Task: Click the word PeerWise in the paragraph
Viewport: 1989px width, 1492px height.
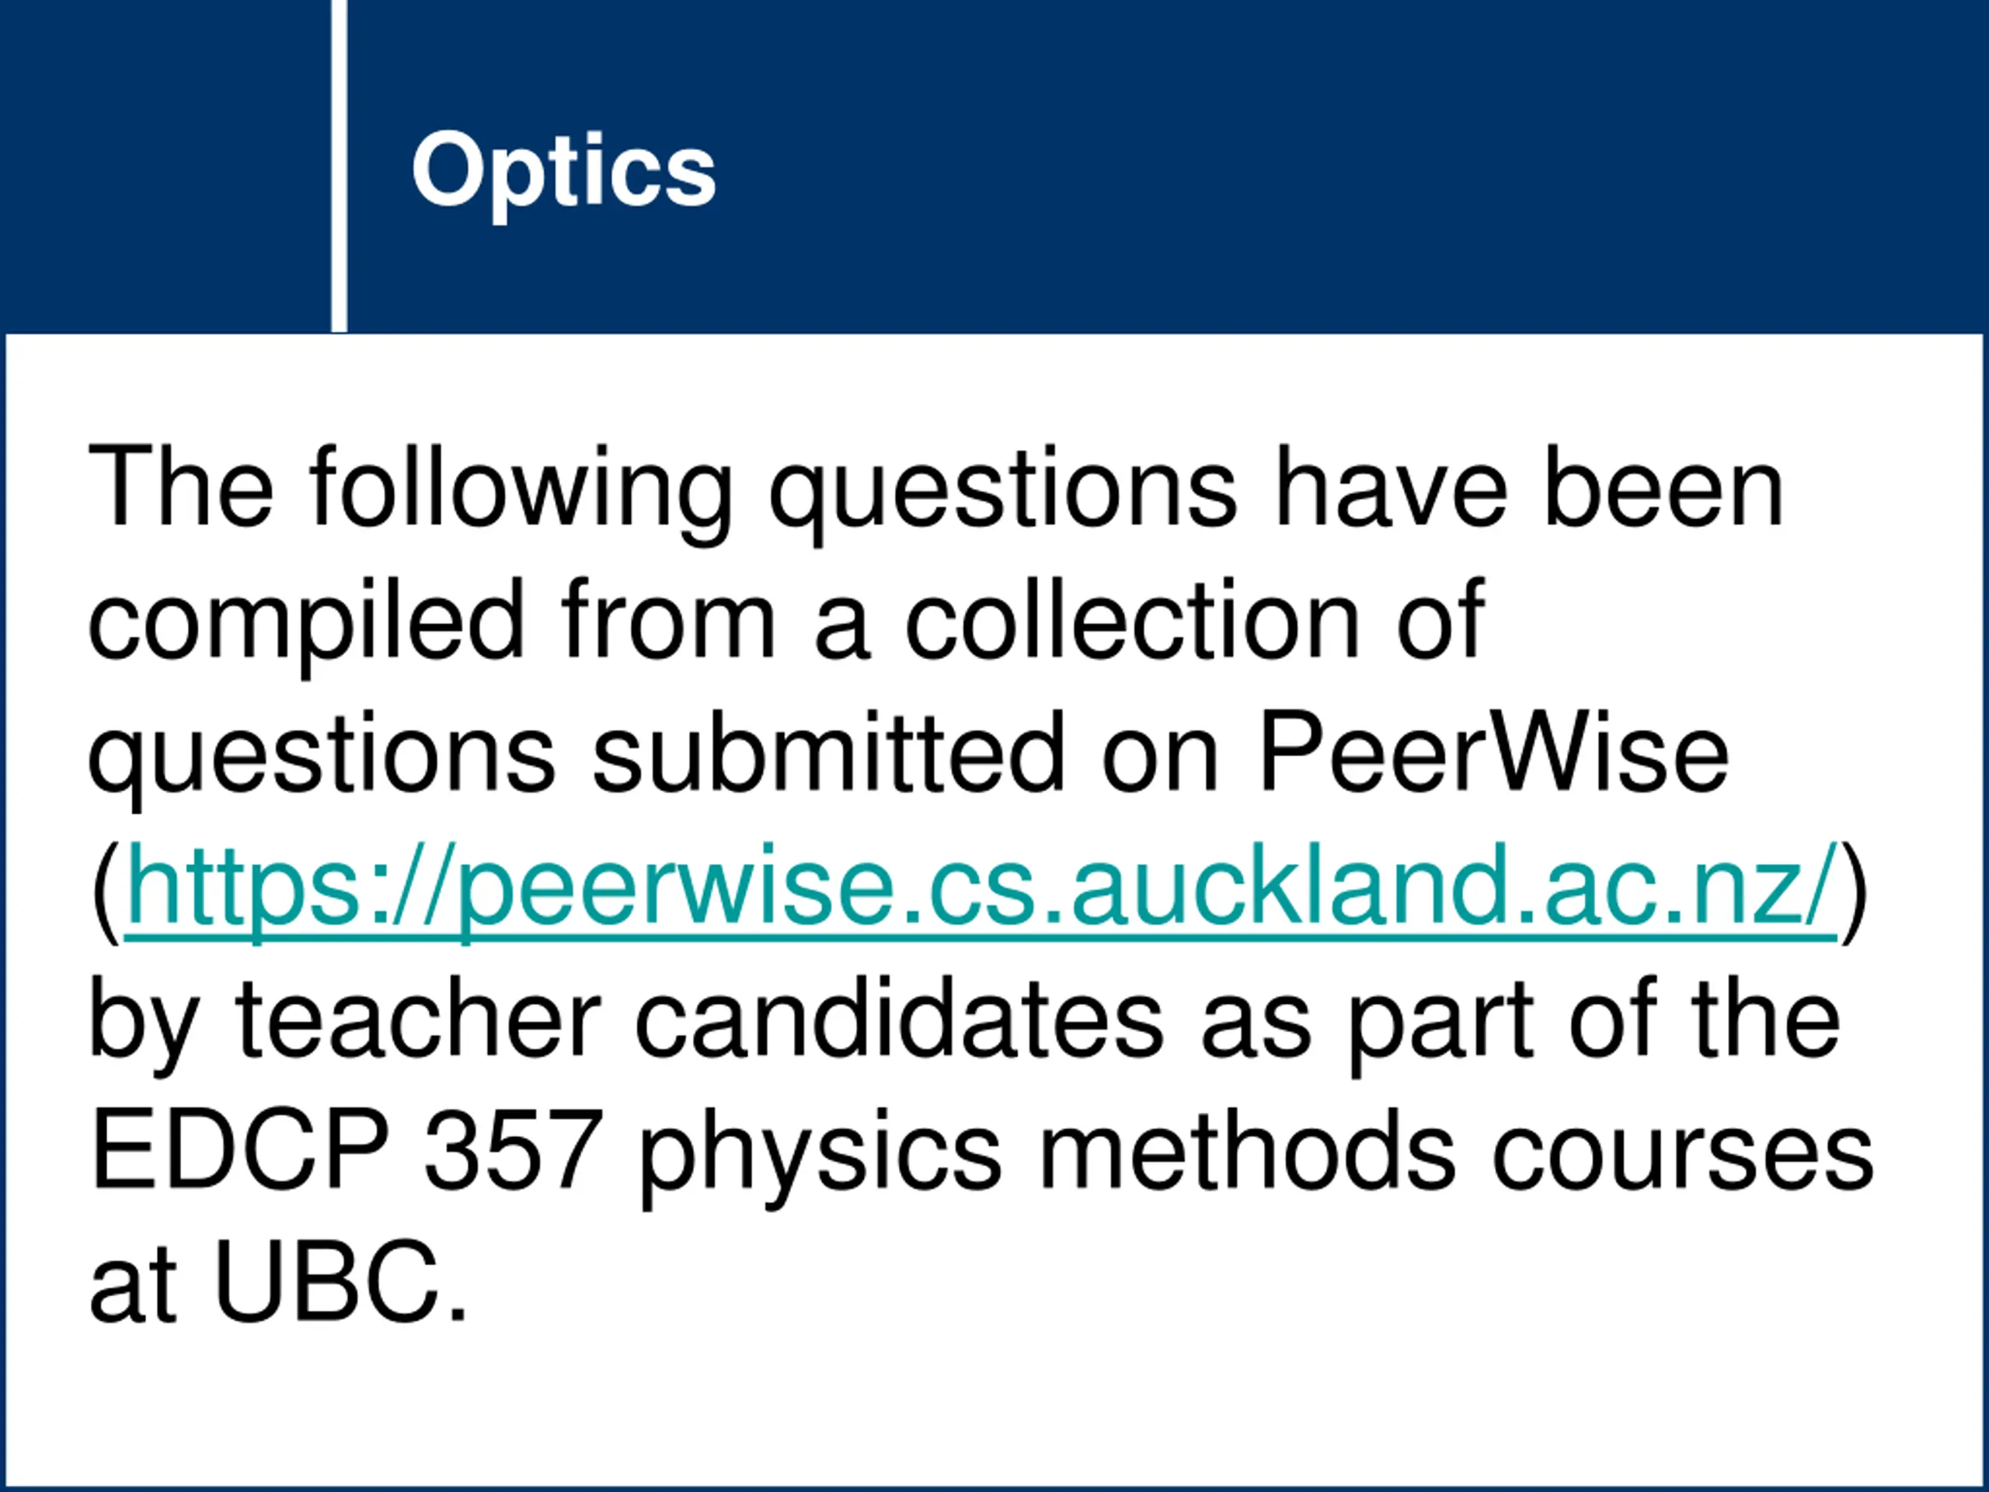Action: [1494, 753]
